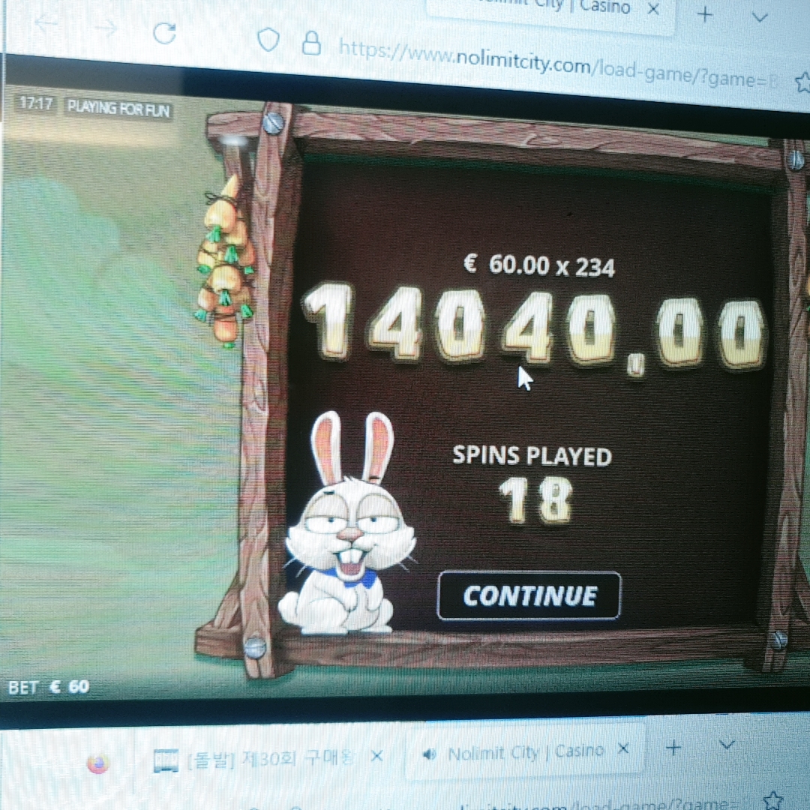Click the € 60.00 x 234 text
This screenshot has width=810, height=810.
click(x=538, y=265)
